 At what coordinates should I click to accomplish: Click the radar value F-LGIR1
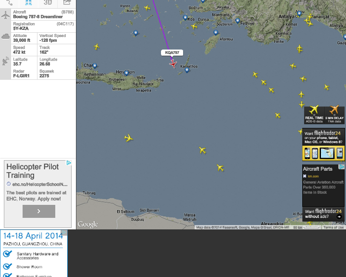pos(21,76)
